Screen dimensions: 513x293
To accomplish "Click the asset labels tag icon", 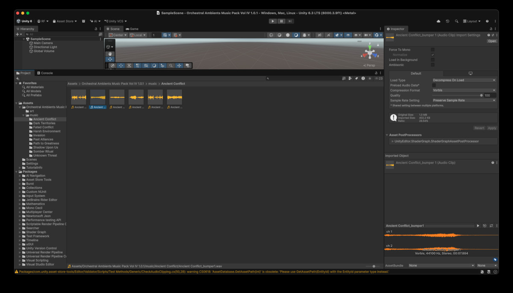I will 495,259.
